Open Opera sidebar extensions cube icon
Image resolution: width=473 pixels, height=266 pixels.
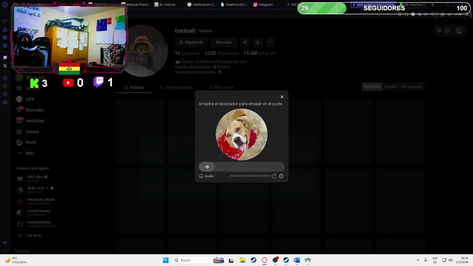[x=5, y=94]
